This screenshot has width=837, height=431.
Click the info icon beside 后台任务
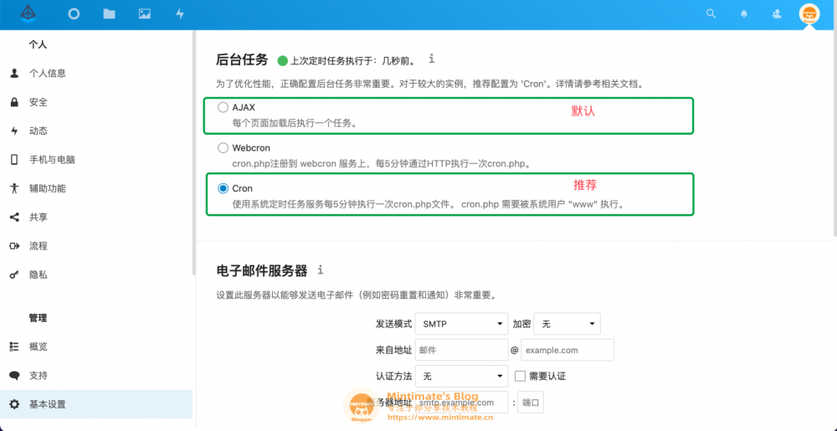point(432,59)
